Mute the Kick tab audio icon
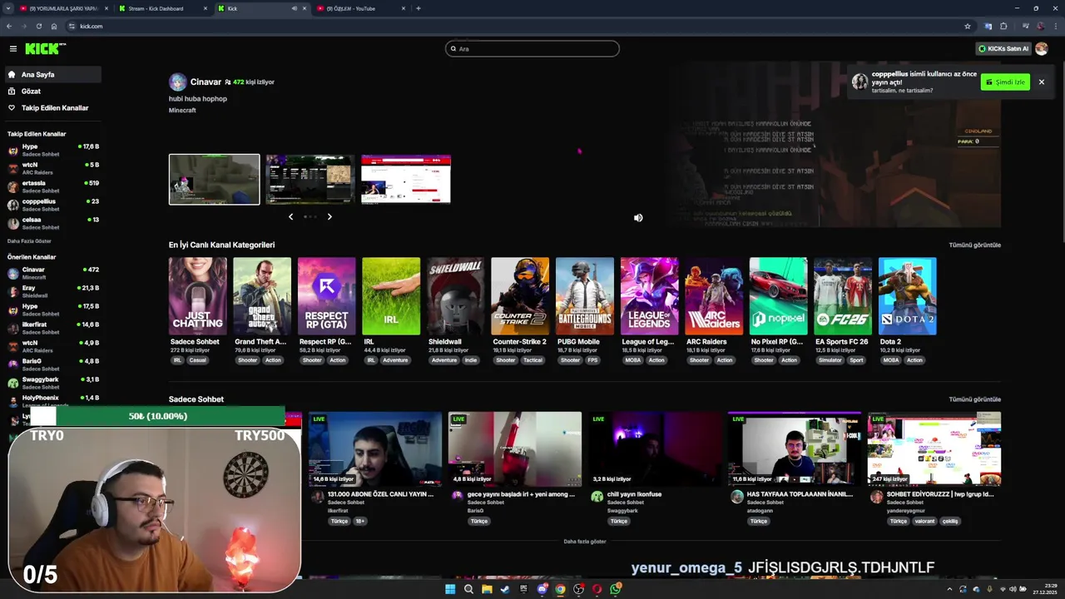The image size is (1065, 599). [294, 8]
